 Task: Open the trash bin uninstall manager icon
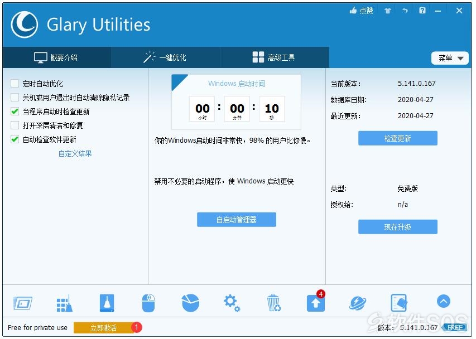tap(274, 303)
